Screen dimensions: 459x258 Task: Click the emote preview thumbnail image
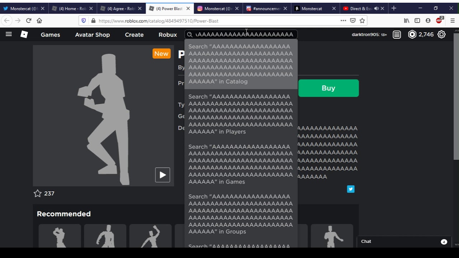[x=103, y=116]
